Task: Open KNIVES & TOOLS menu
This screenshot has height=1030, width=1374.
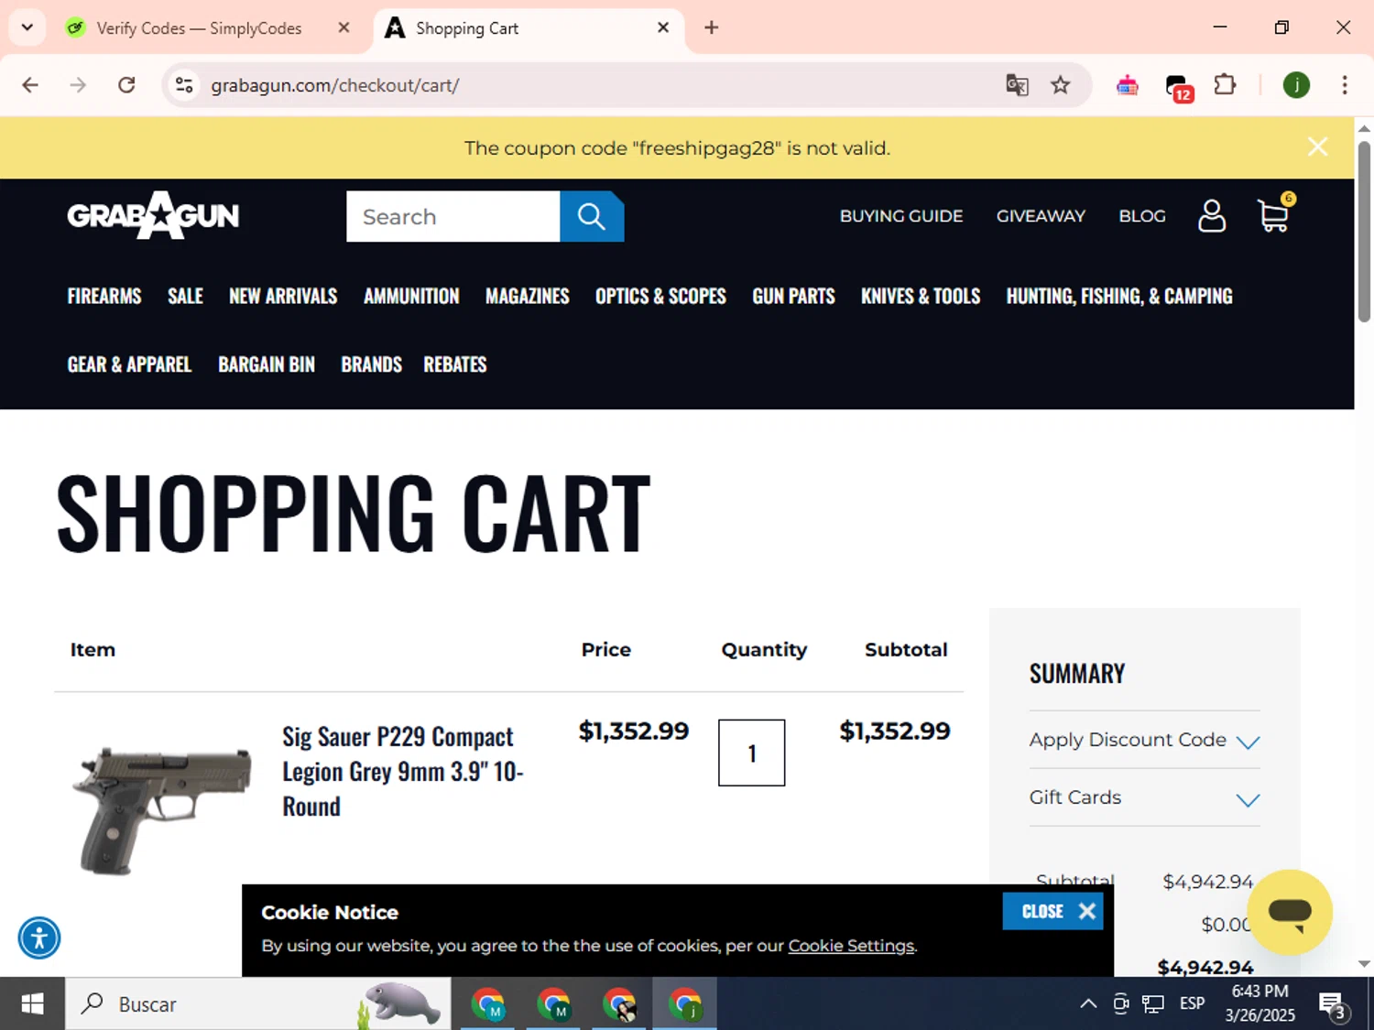Action: pyautogui.click(x=921, y=296)
